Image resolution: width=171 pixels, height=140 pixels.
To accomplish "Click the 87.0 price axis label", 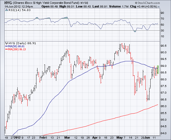I will [x=164, y=93].
